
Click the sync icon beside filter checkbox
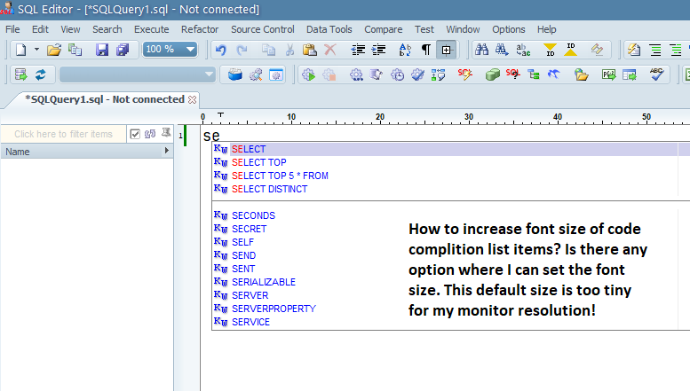point(150,134)
